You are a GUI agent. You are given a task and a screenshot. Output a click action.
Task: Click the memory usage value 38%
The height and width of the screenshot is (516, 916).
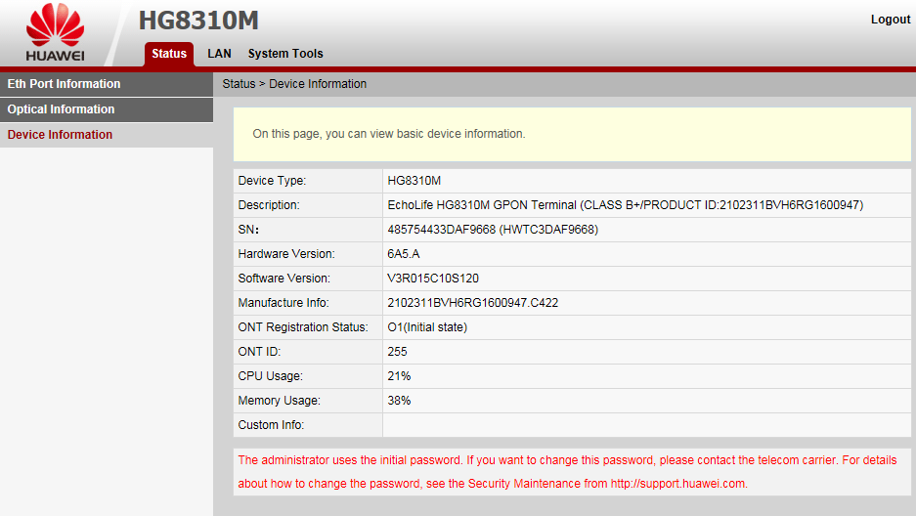pos(399,401)
